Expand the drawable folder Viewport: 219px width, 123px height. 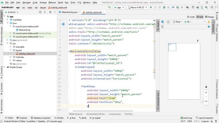click(x=11, y=47)
